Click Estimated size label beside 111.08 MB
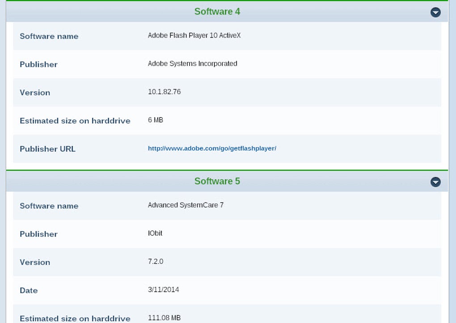This screenshot has width=456, height=323. click(75, 319)
